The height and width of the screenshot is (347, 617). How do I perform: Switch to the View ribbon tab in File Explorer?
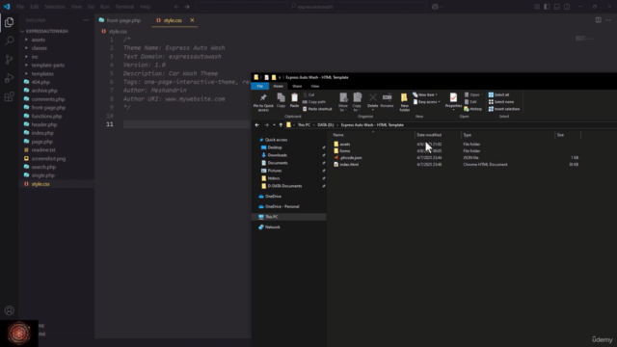click(315, 86)
